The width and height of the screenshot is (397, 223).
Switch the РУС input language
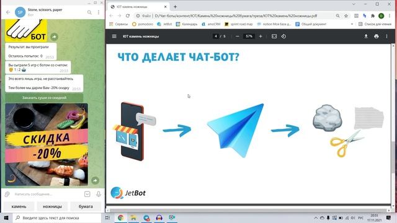tap(361, 217)
